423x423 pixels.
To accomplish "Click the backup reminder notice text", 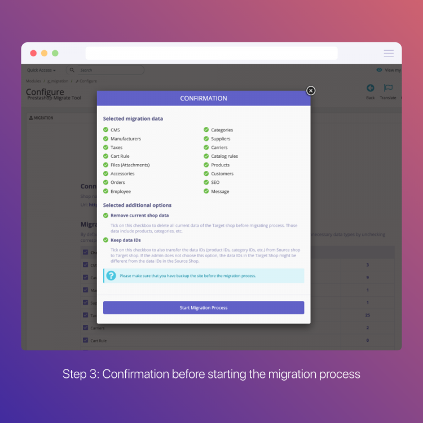I will (x=188, y=276).
